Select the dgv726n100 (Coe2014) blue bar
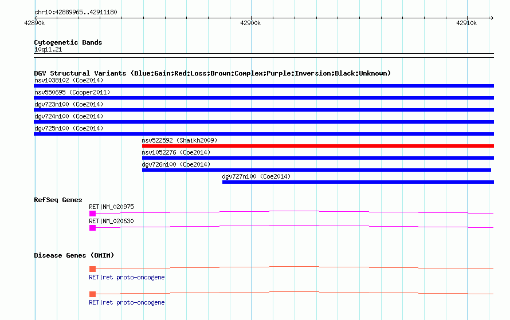Viewport: 510px width, 320px height. tap(316, 170)
